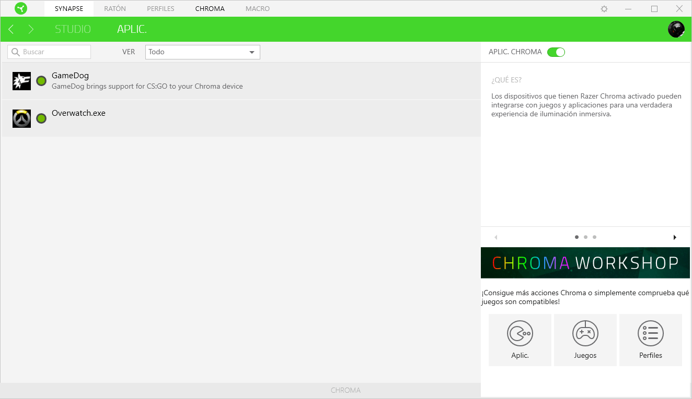Click the Chroma Workshop banner
This screenshot has height=399, width=692.
(x=585, y=263)
